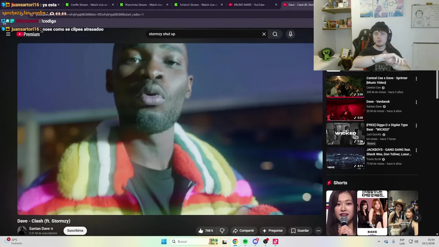Screen dimensions: 439x247
Task: Pause the playing Dave Clash video
Action: (170, 129)
